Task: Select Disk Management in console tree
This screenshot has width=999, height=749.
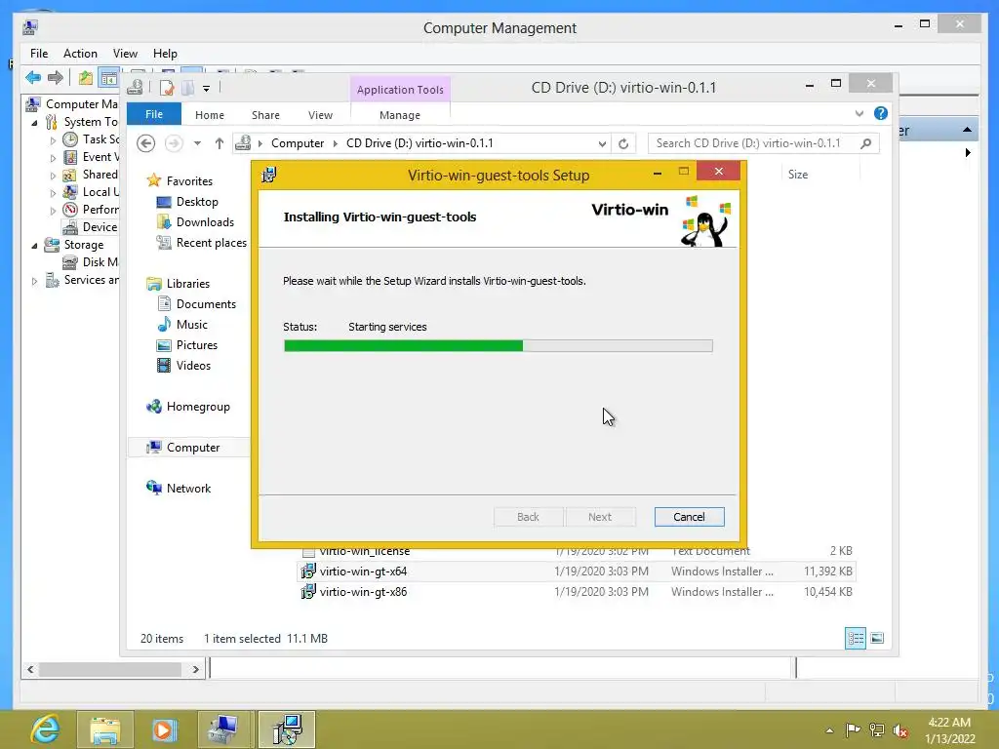Action: click(90, 262)
